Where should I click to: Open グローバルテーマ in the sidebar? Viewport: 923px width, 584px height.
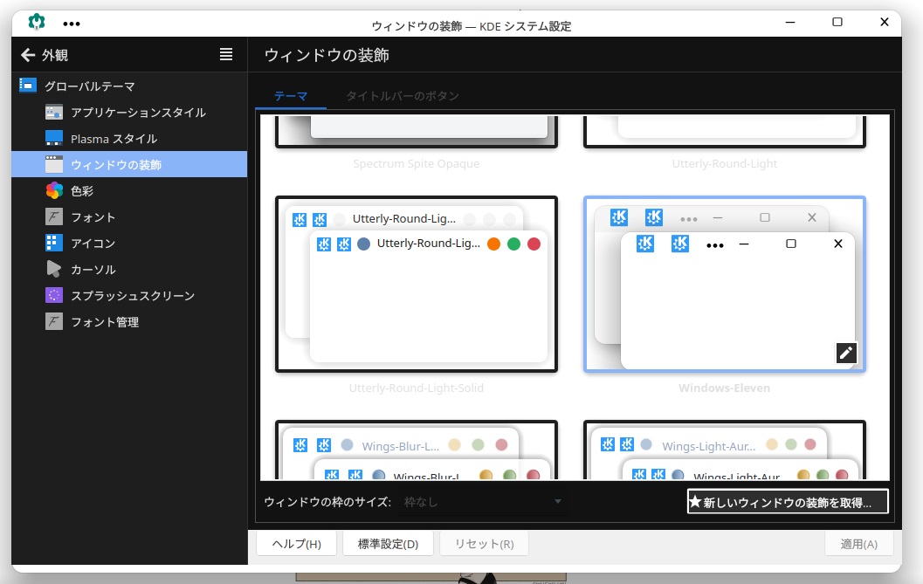tap(129, 86)
